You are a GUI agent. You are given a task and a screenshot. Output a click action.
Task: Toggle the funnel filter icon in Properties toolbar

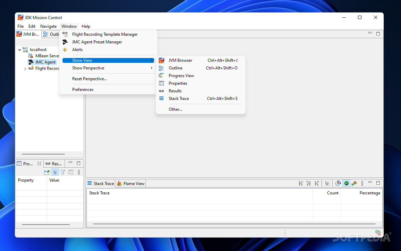click(x=62, y=173)
